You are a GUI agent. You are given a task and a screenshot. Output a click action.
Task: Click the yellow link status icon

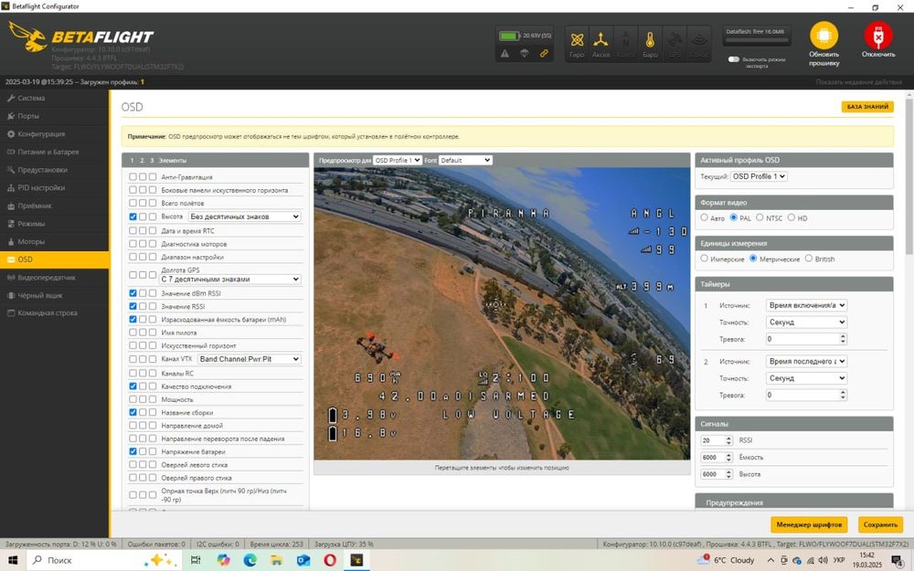tap(544, 54)
